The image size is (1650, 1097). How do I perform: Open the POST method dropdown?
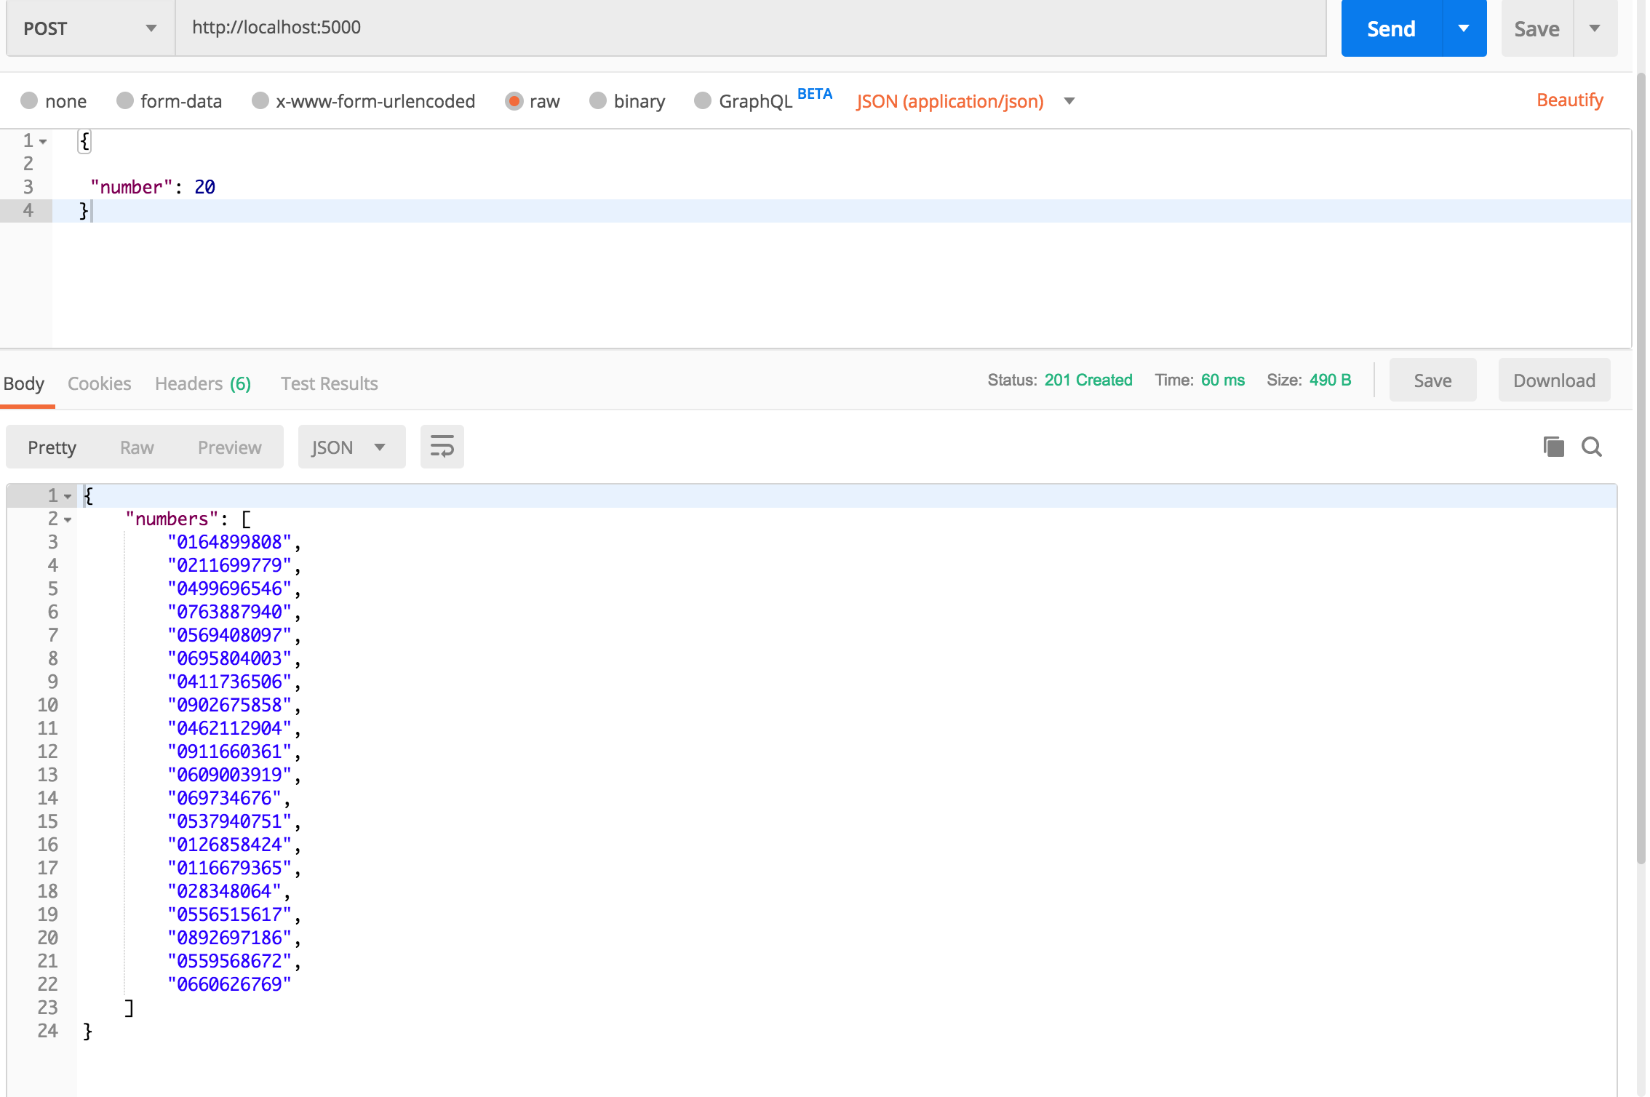[90, 28]
